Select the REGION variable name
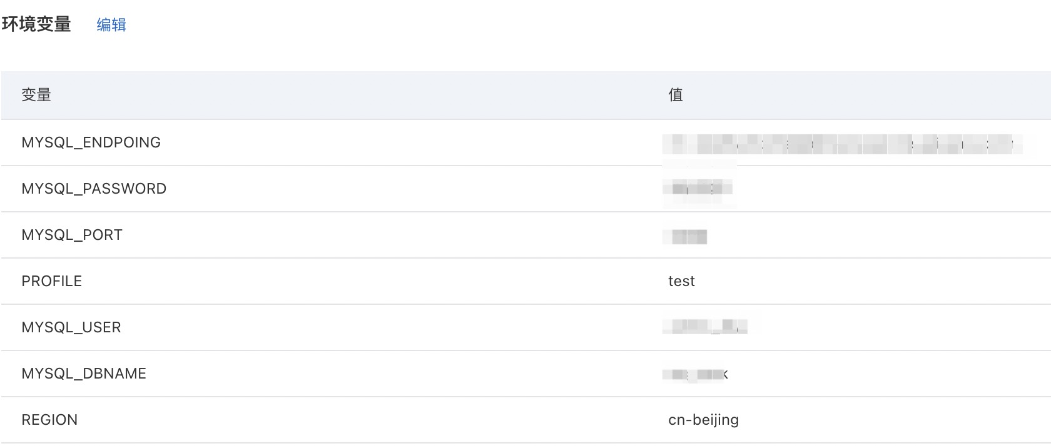1051x446 pixels. [x=49, y=420]
